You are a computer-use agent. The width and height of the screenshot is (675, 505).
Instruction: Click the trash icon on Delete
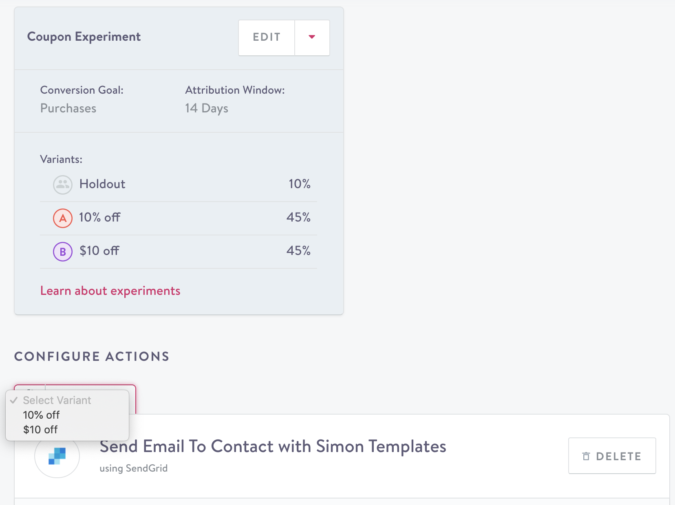tap(586, 456)
